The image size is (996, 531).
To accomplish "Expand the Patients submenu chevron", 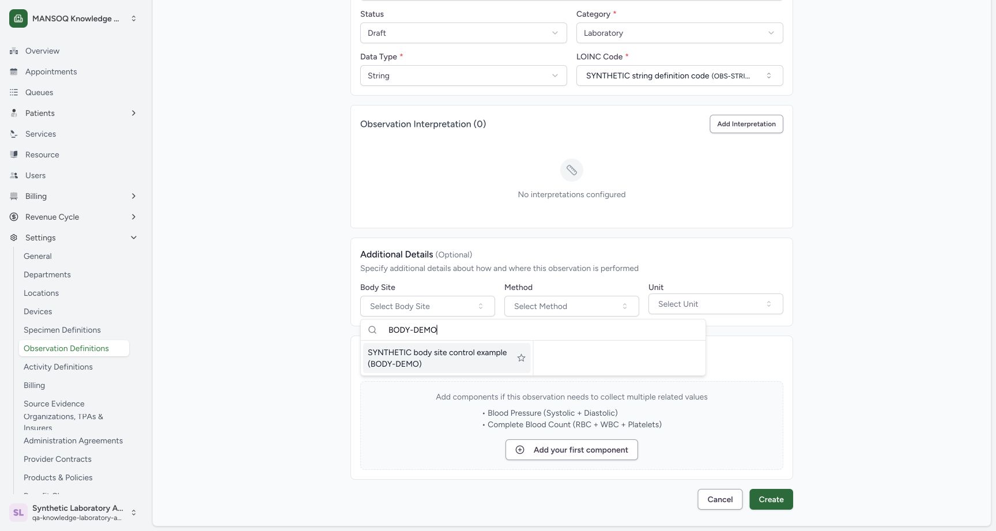I will point(134,113).
